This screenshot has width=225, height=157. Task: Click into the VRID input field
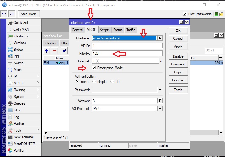(x=127, y=46)
